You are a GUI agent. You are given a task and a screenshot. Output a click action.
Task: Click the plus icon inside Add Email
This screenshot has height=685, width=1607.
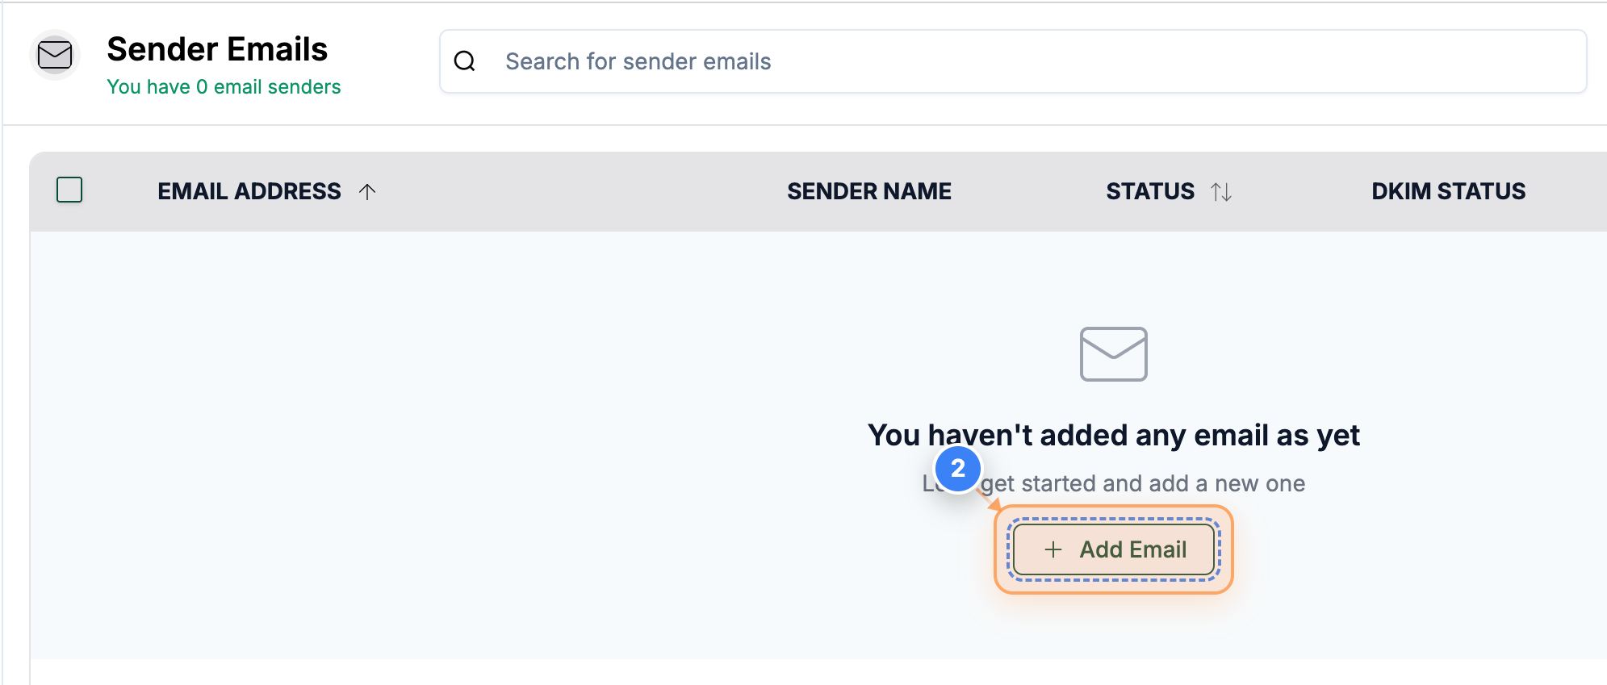[x=1053, y=549]
